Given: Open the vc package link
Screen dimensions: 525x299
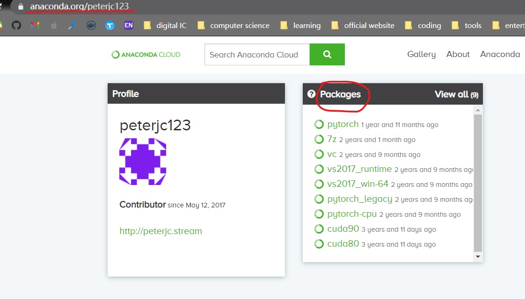Looking at the screenshot, I should (x=332, y=154).
